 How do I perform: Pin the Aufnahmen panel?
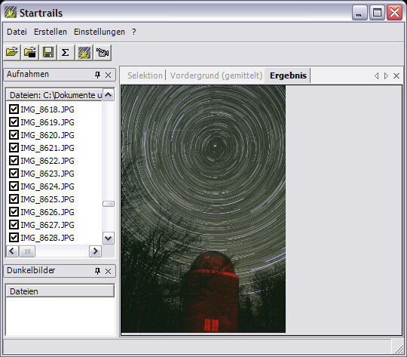click(97, 75)
